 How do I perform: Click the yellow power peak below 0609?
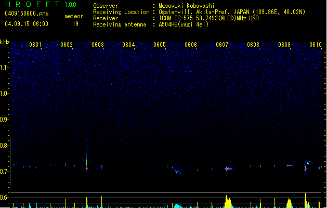289,203
